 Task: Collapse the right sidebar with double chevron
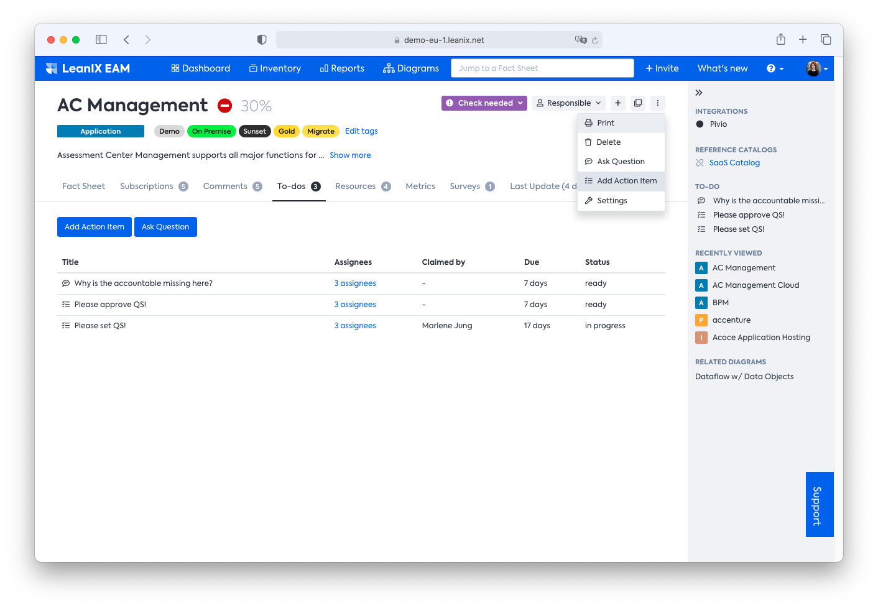pyautogui.click(x=699, y=93)
